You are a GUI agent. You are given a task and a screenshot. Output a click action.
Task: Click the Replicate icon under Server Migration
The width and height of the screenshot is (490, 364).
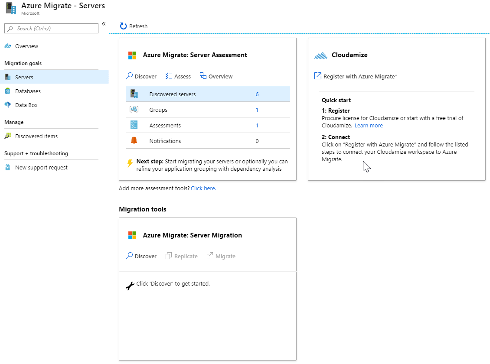(x=169, y=256)
